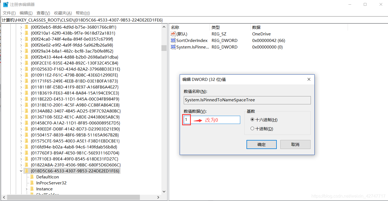Click folder icon of {00F2CE1E-935E-4248-892C-130F32C45CB4}
The image size is (388, 201).
coord(26,63)
